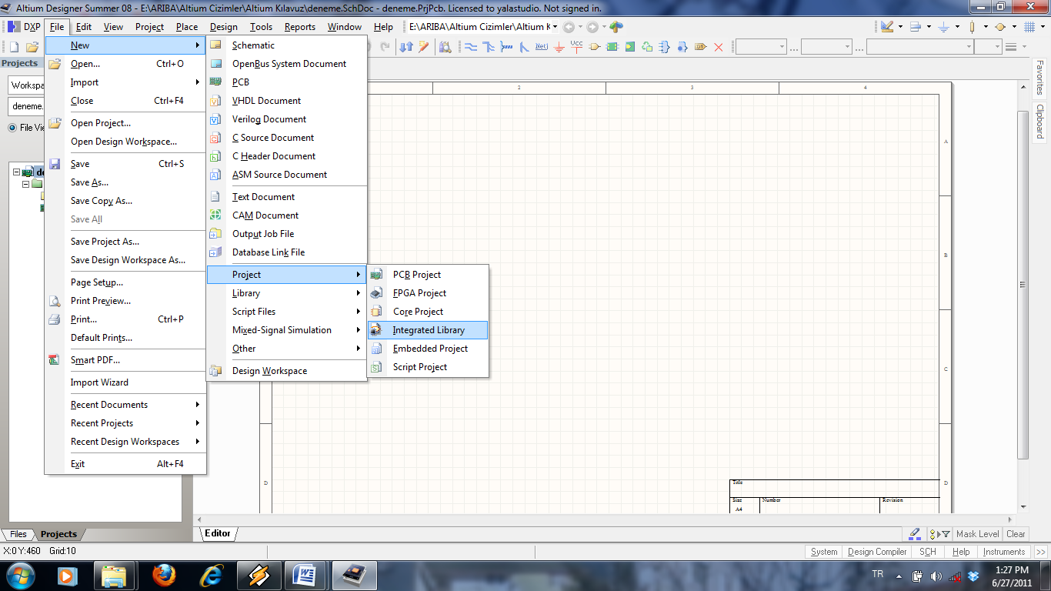Open the first empty toolbar combo box
The width and height of the screenshot is (1051, 591).
(782, 47)
